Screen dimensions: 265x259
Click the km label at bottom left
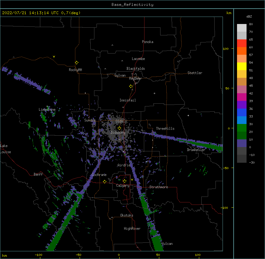pyautogui.click(x=5, y=255)
